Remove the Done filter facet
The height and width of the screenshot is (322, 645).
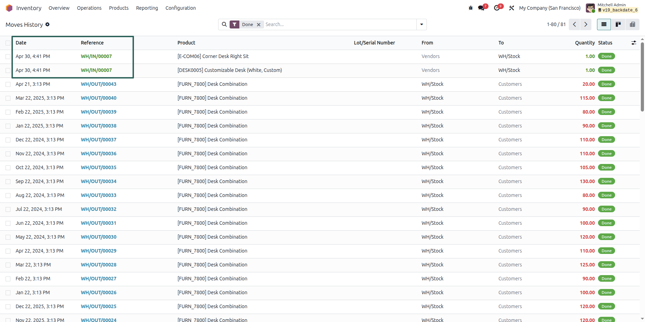tap(258, 25)
